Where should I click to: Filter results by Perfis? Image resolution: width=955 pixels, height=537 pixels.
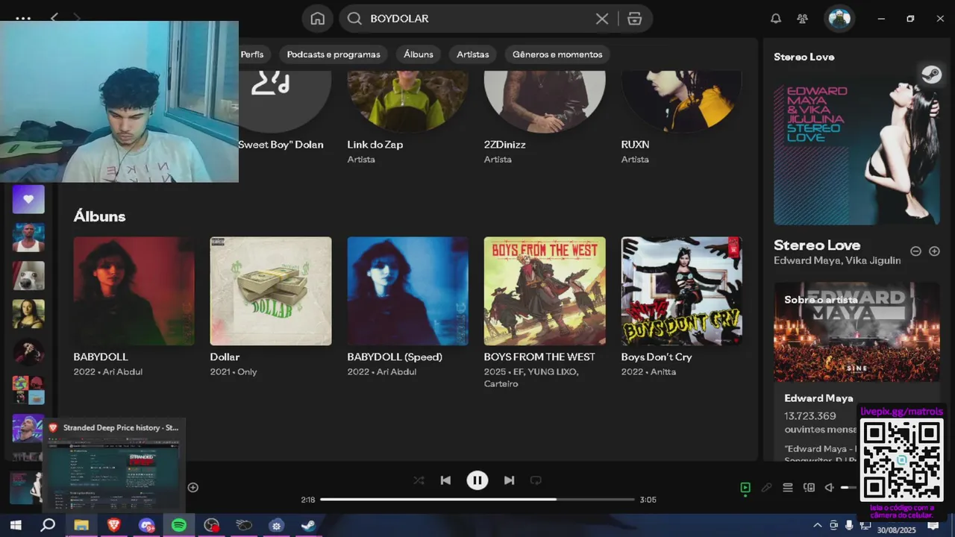pos(252,54)
